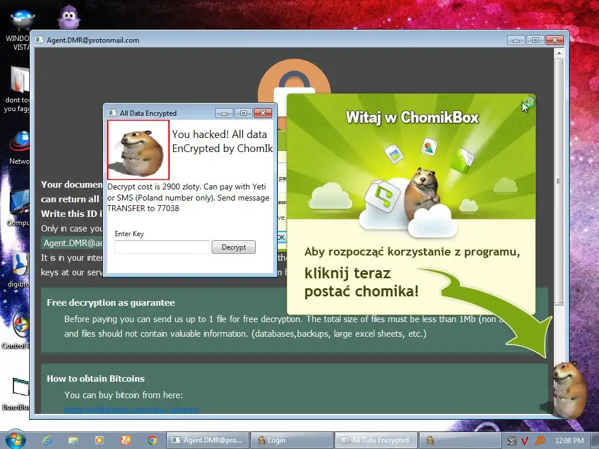
Task: Click 'kliknij teraz postać chomika!' text
Action: click(362, 282)
